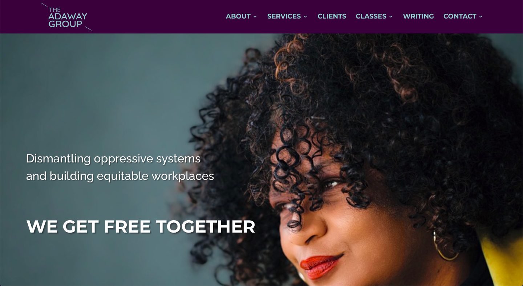Go to the CLIENTS page

pyautogui.click(x=332, y=16)
